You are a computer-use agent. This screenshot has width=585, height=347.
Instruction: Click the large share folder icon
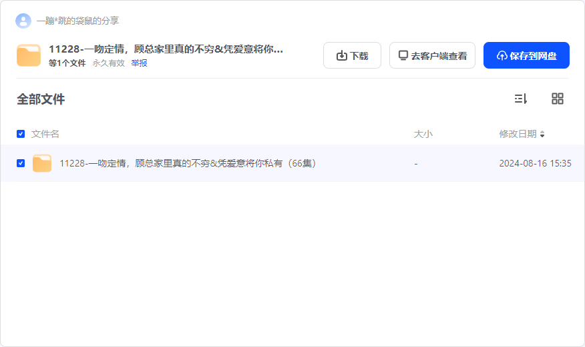pyautogui.click(x=29, y=55)
